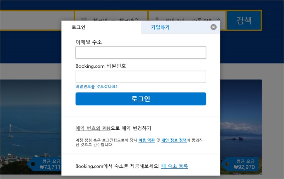284x179 pixels.
Task: Open the 개인 정보 정책 link
Action: (174, 140)
